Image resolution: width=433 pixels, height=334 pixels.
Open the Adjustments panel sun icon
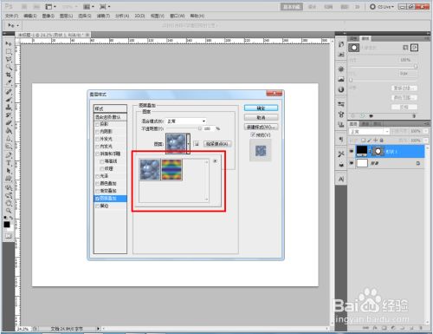point(341,69)
